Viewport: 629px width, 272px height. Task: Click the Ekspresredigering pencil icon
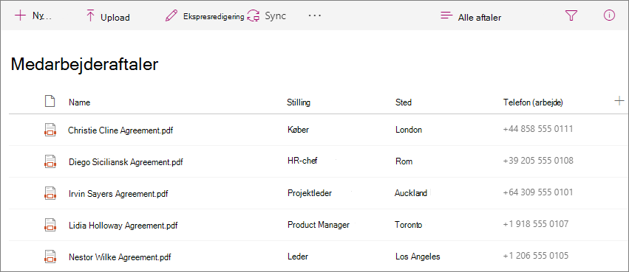[171, 16]
